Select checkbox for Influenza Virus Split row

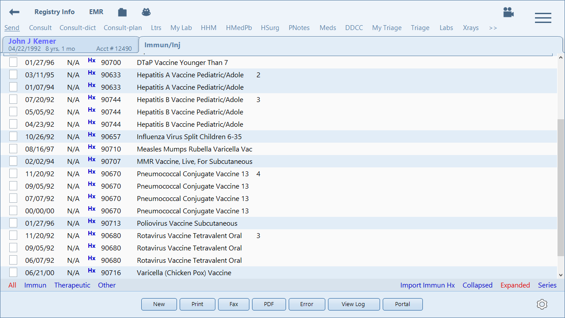(13, 136)
